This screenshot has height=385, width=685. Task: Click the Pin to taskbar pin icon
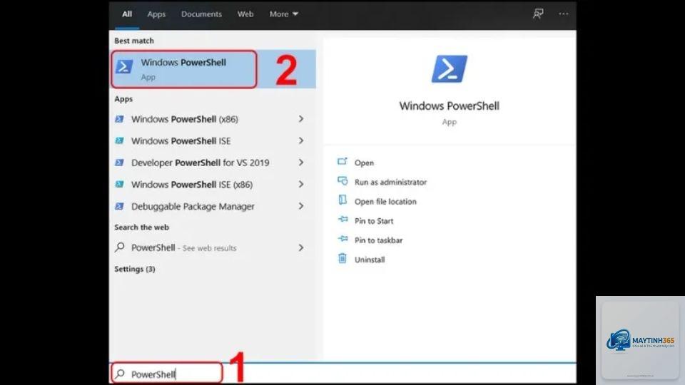click(x=343, y=239)
